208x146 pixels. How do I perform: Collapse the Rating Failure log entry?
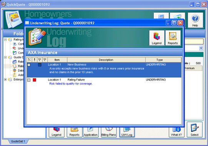click(29, 80)
